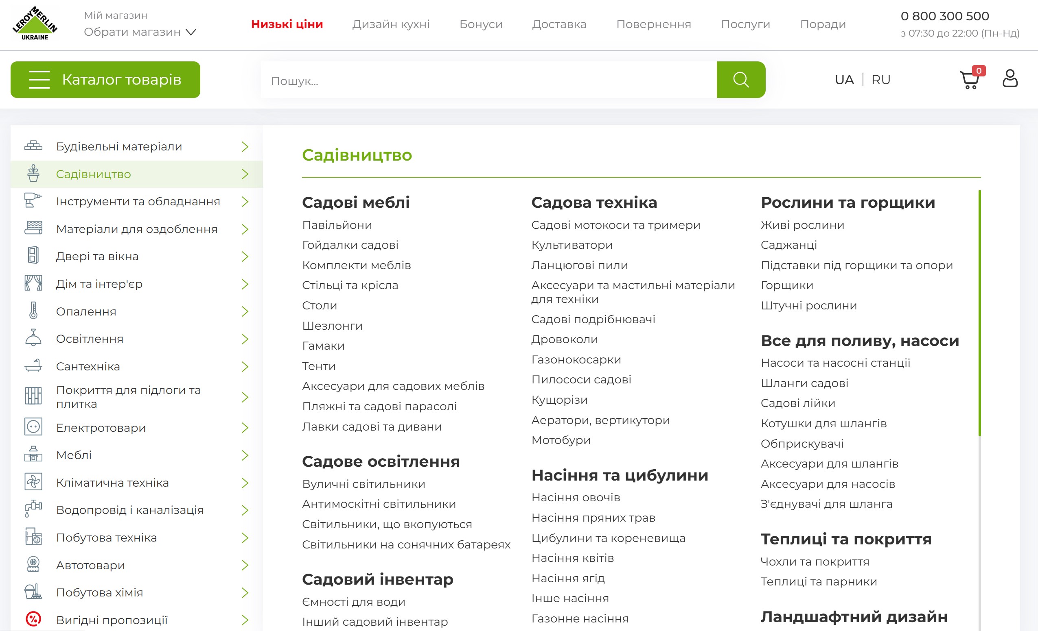Image resolution: width=1038 pixels, height=631 pixels.
Task: Click the bathtub icon for Сантехніка
Action: coord(33,366)
